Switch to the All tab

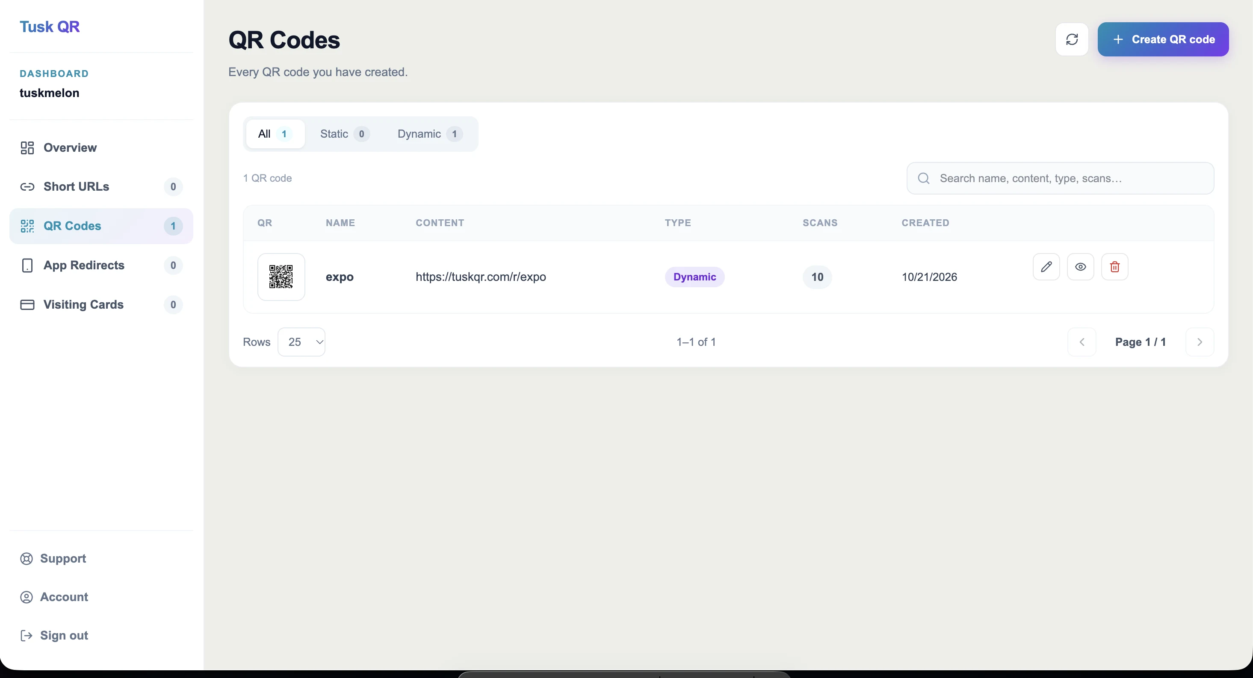[x=275, y=134]
